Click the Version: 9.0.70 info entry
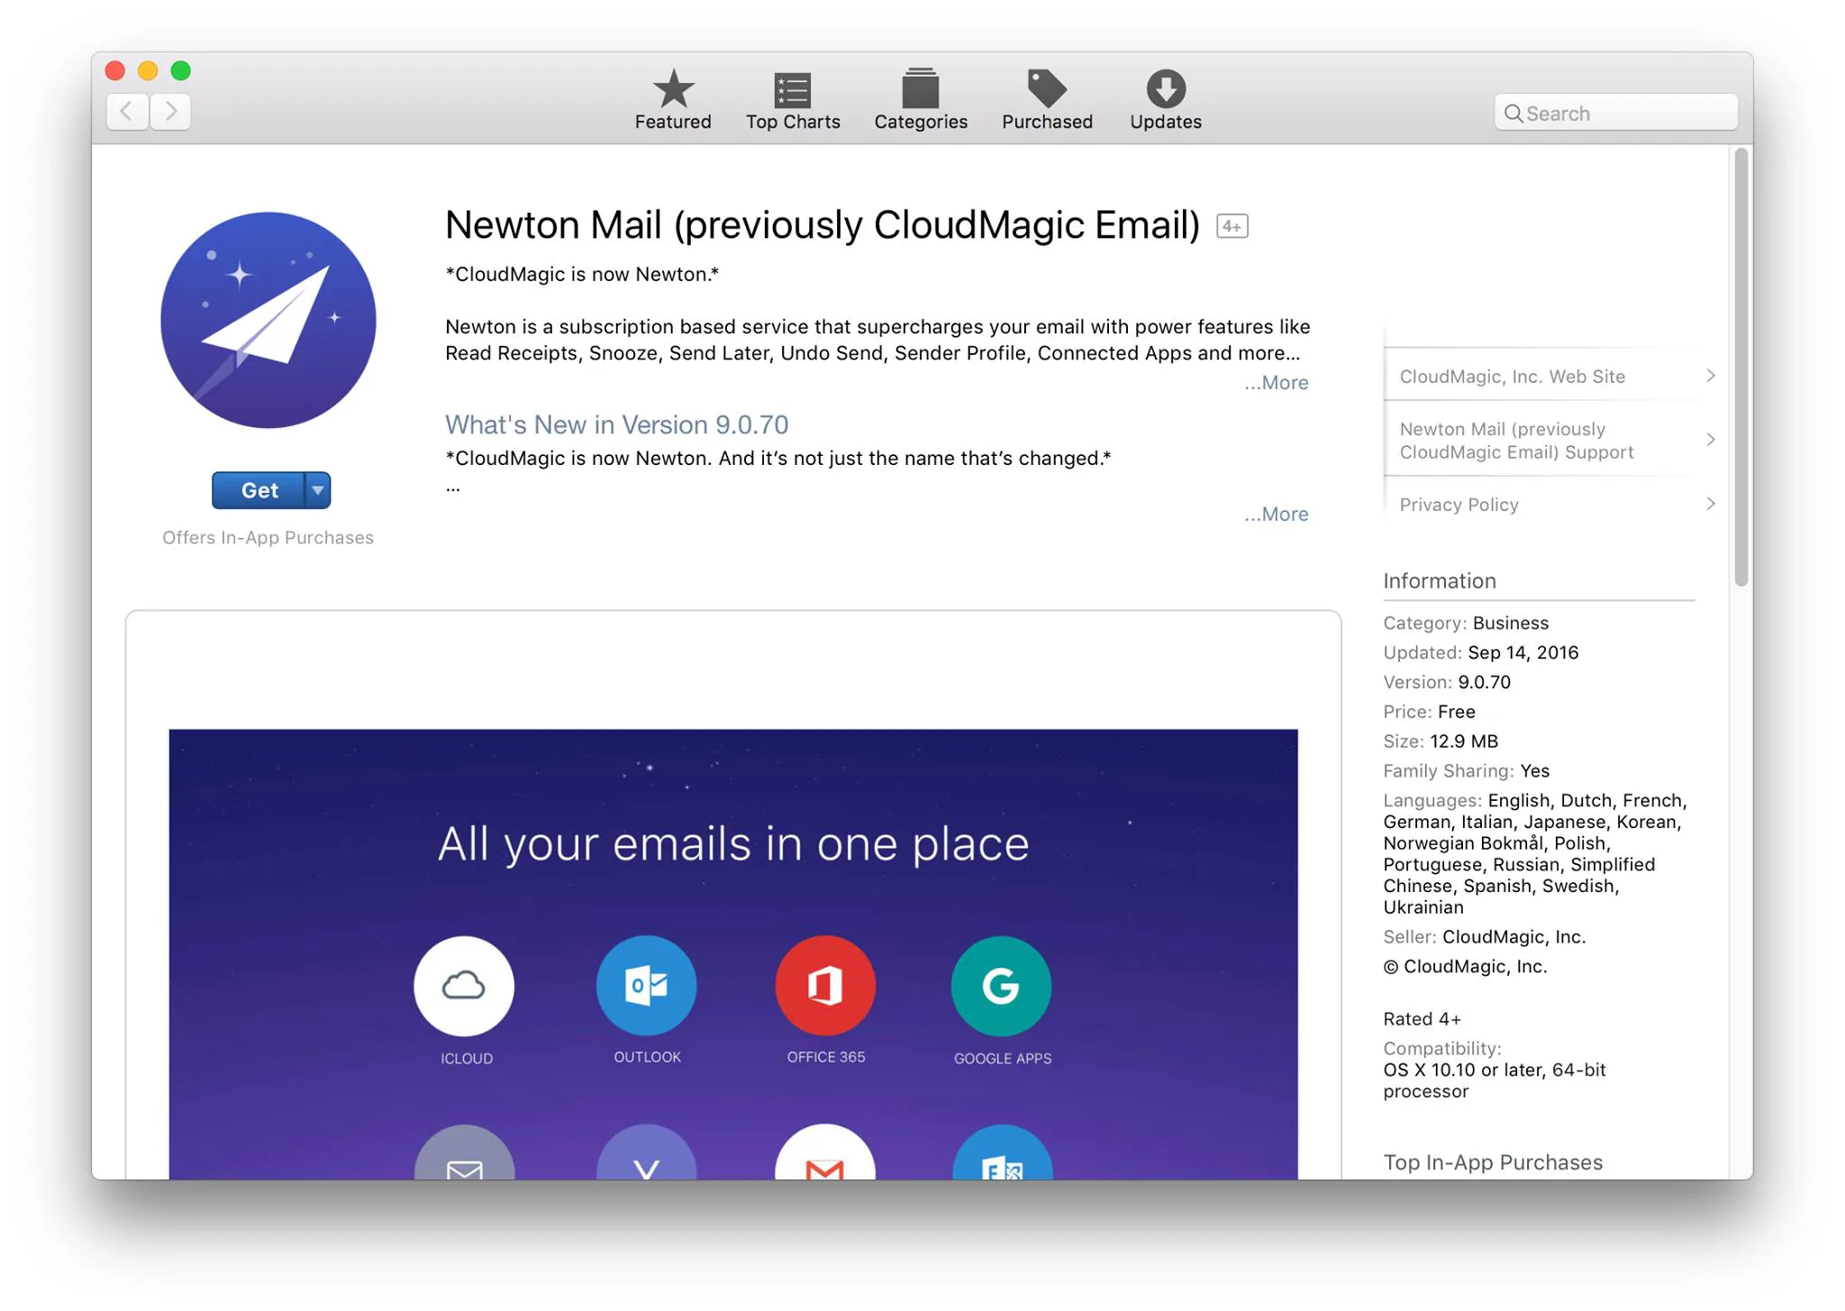Viewport: 1845px width, 1311px height. point(1447,682)
